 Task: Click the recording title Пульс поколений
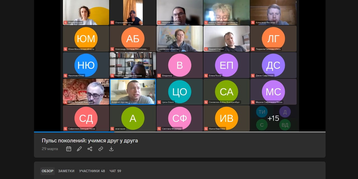[x=90, y=140]
